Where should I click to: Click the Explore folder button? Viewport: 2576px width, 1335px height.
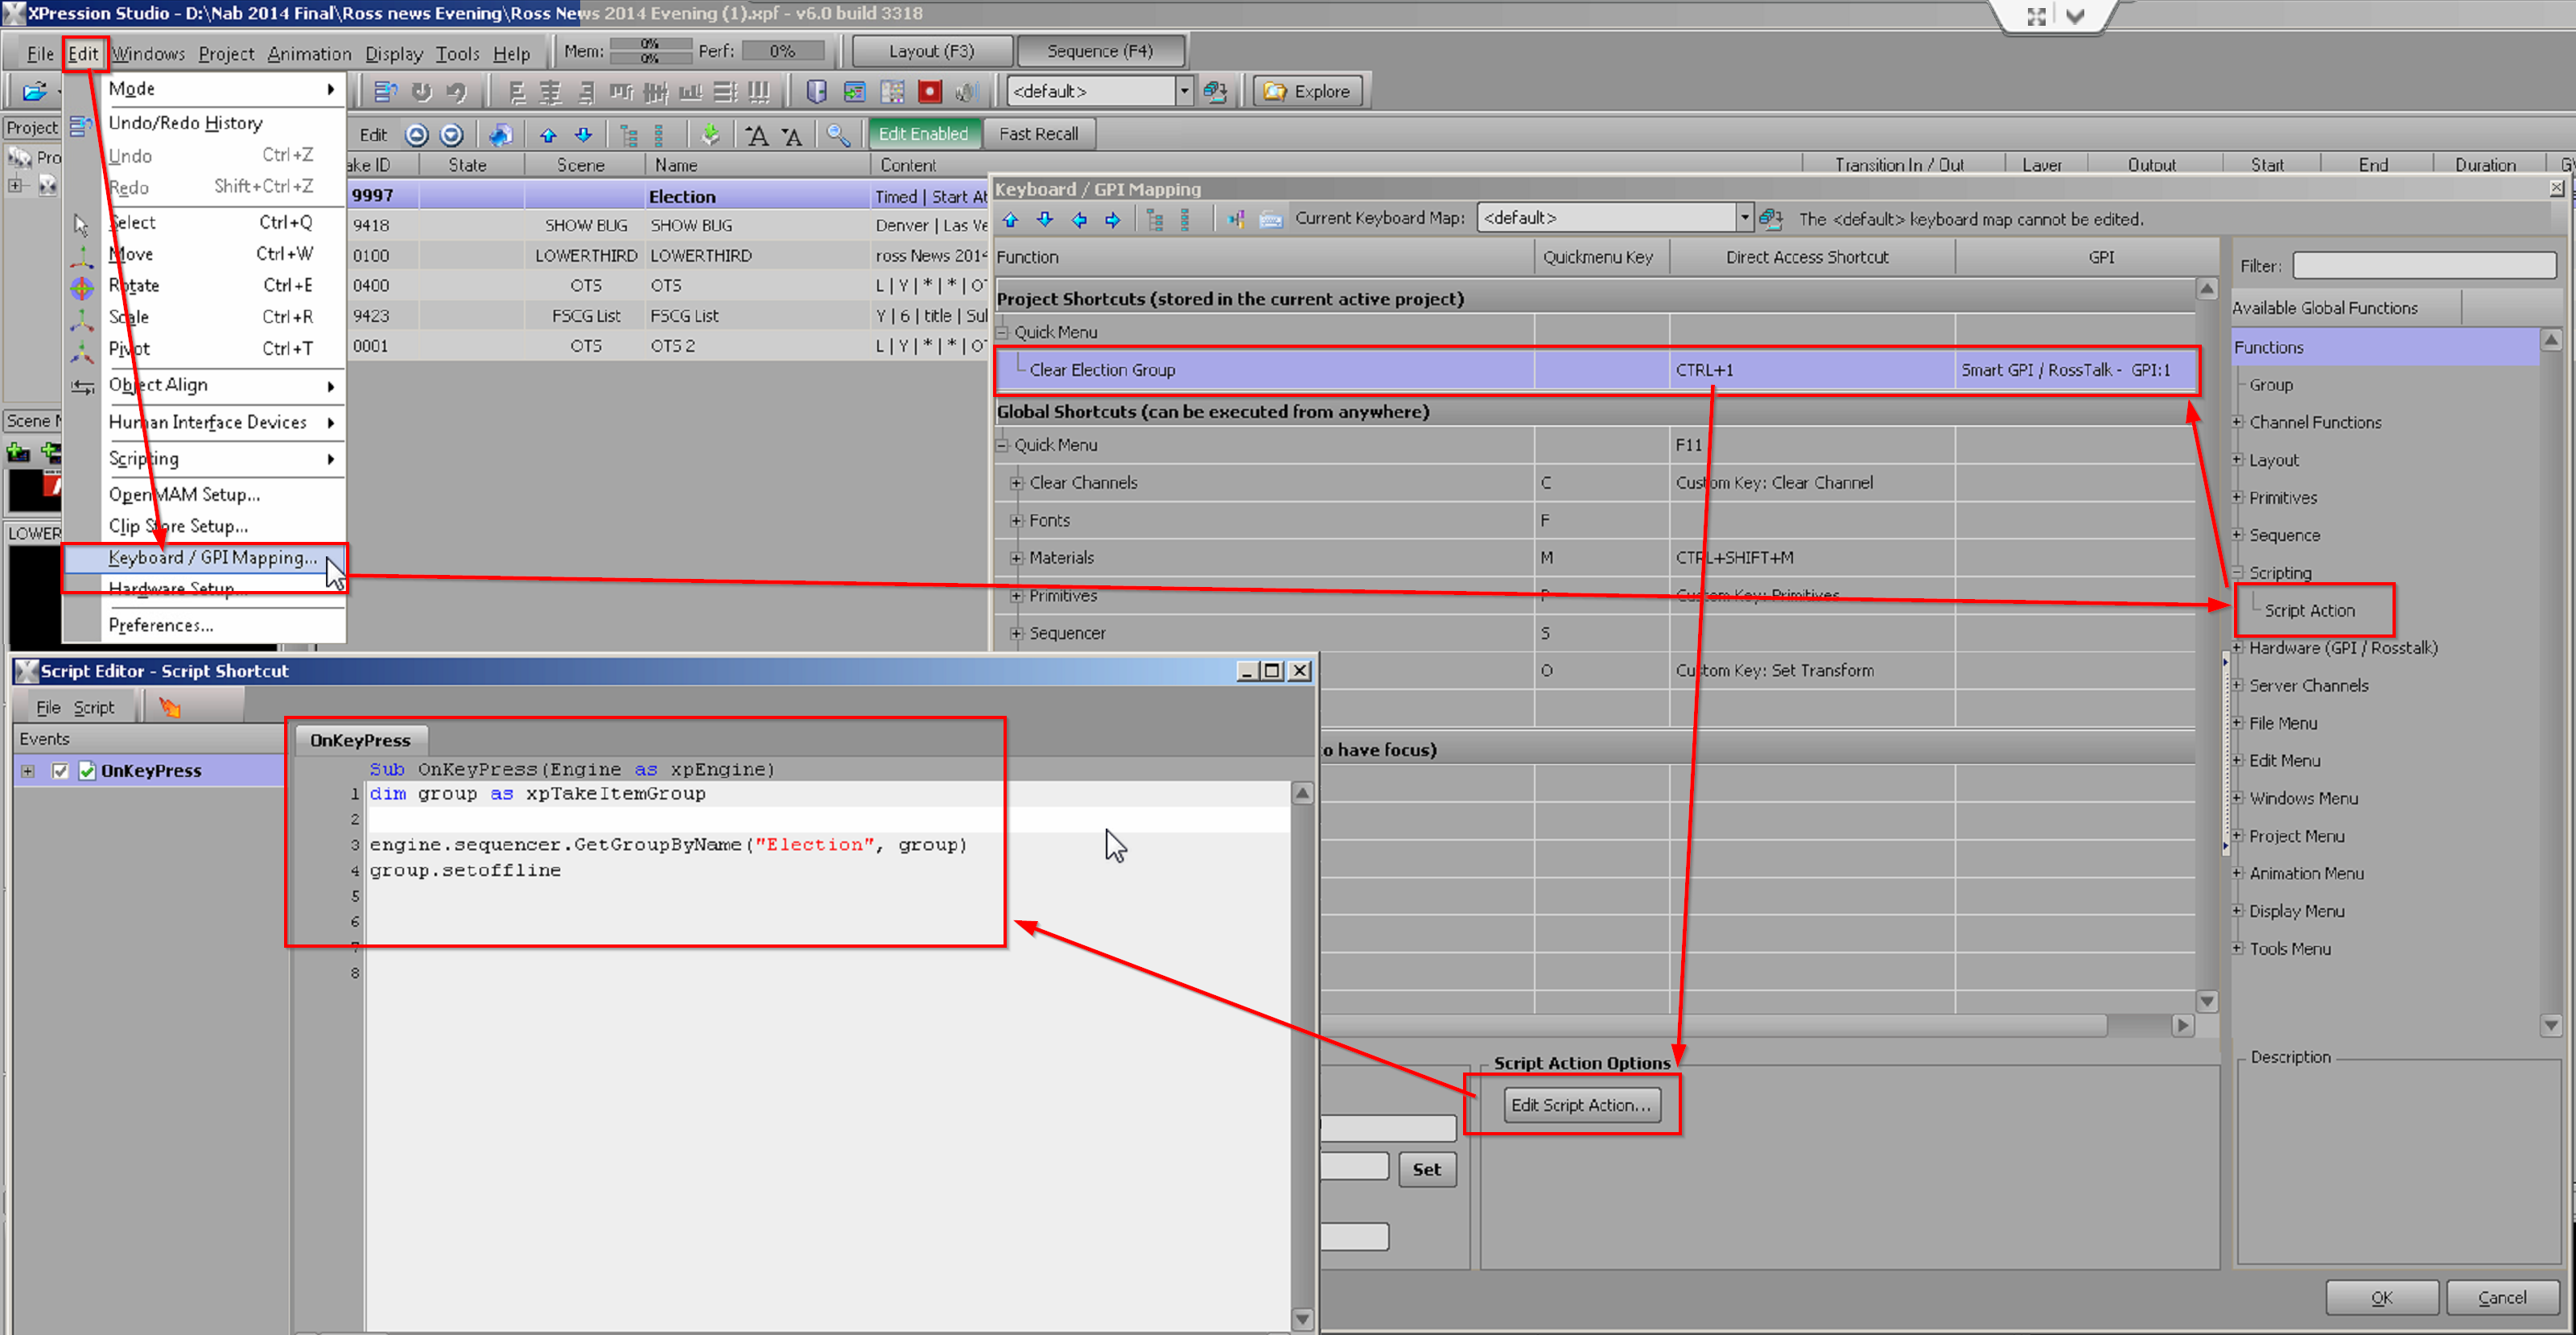(x=1307, y=91)
